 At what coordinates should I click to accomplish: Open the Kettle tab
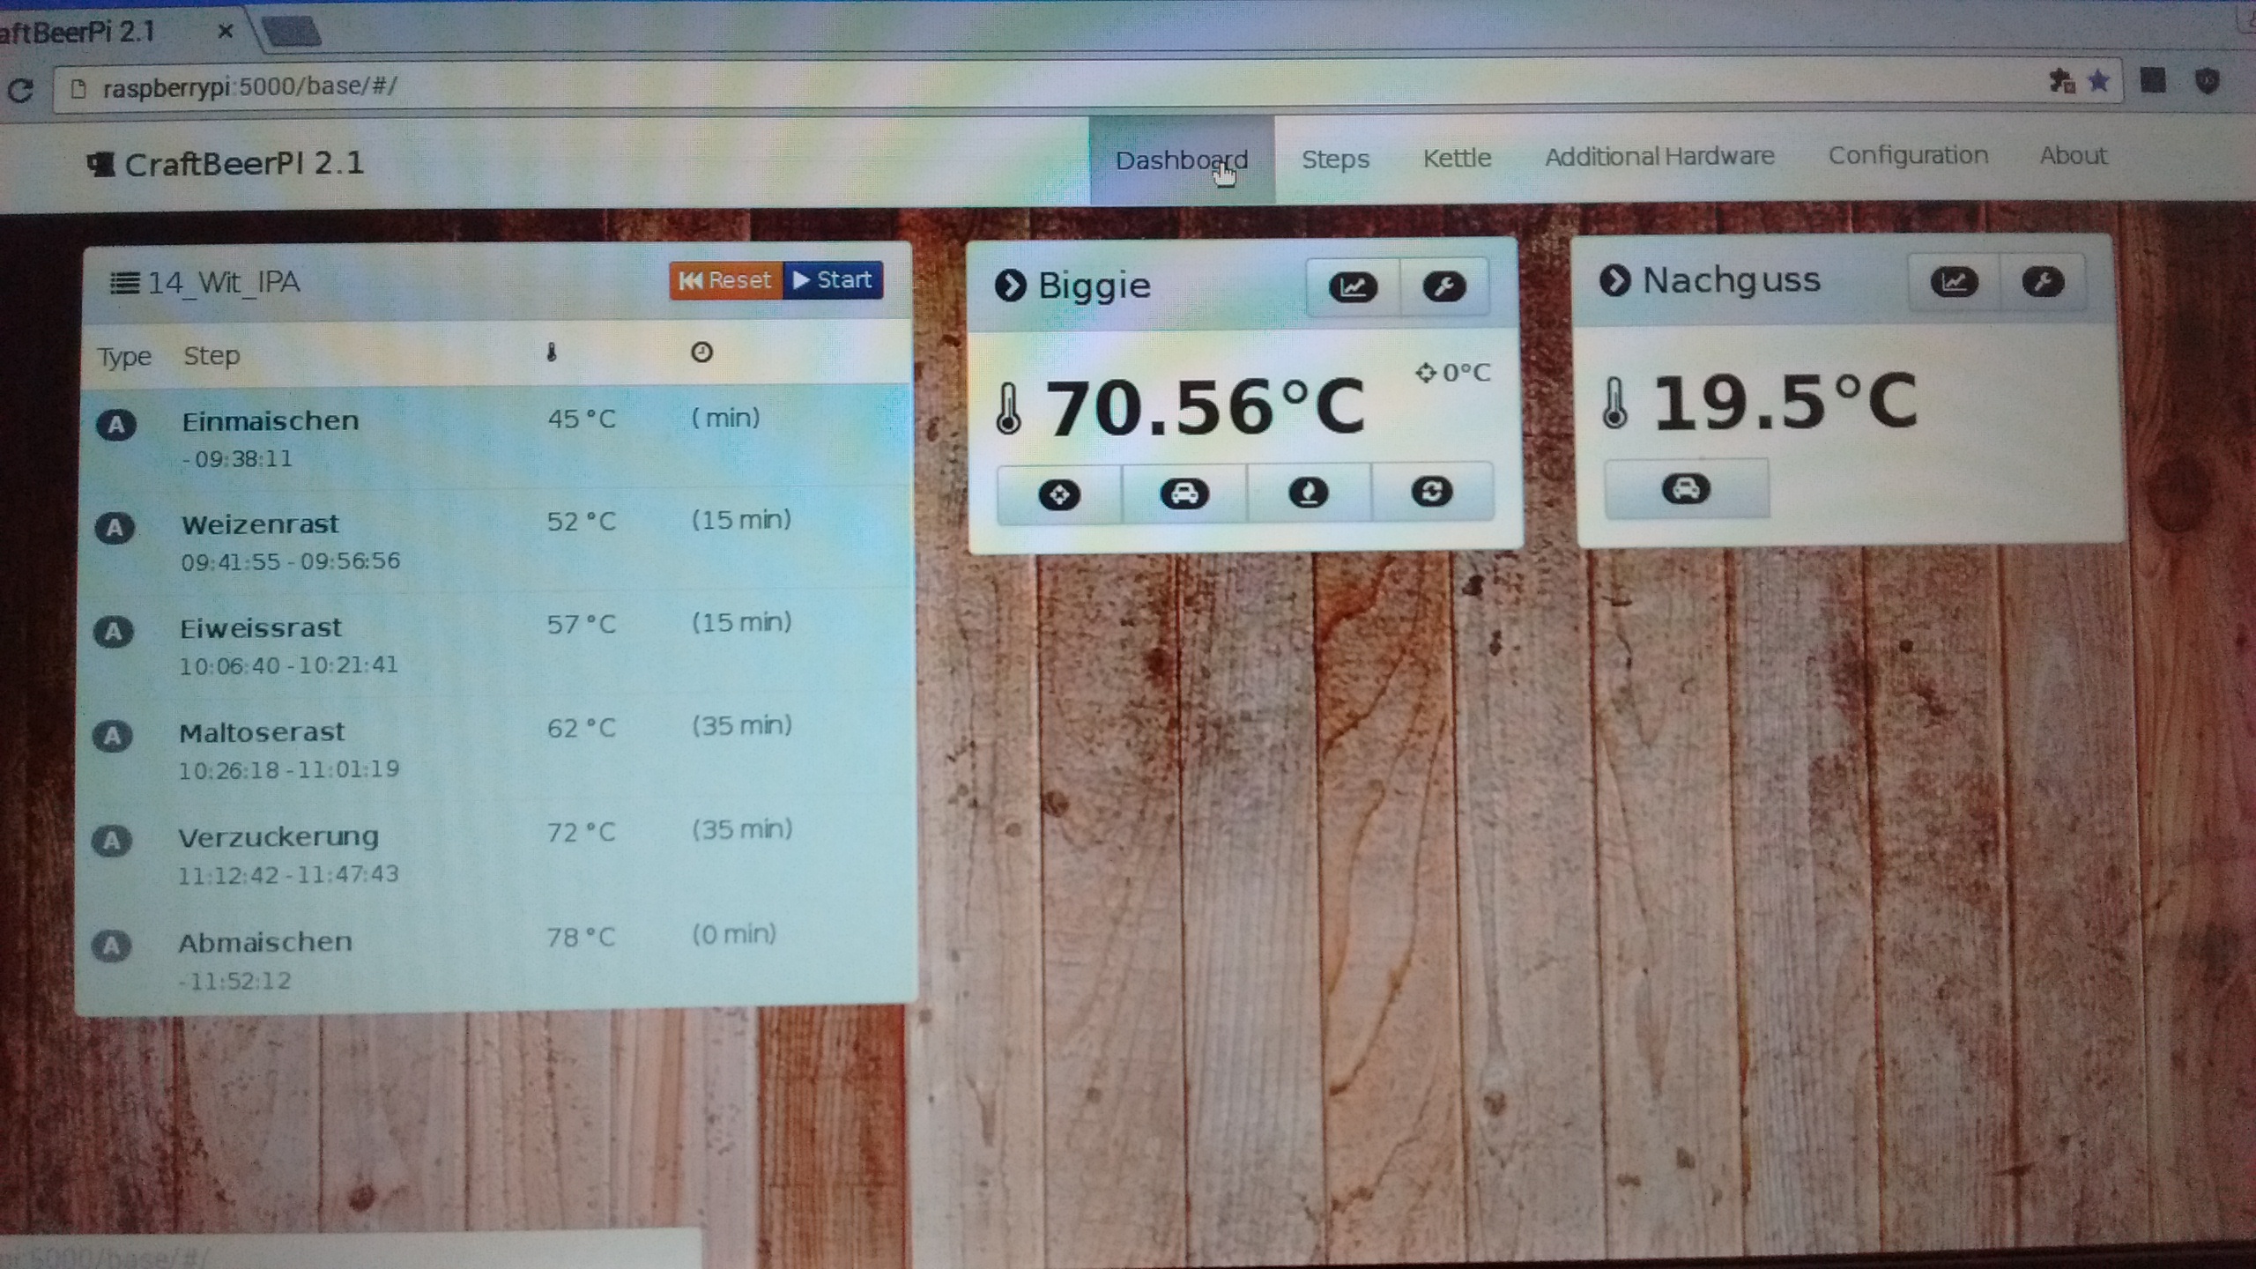pos(1457,159)
